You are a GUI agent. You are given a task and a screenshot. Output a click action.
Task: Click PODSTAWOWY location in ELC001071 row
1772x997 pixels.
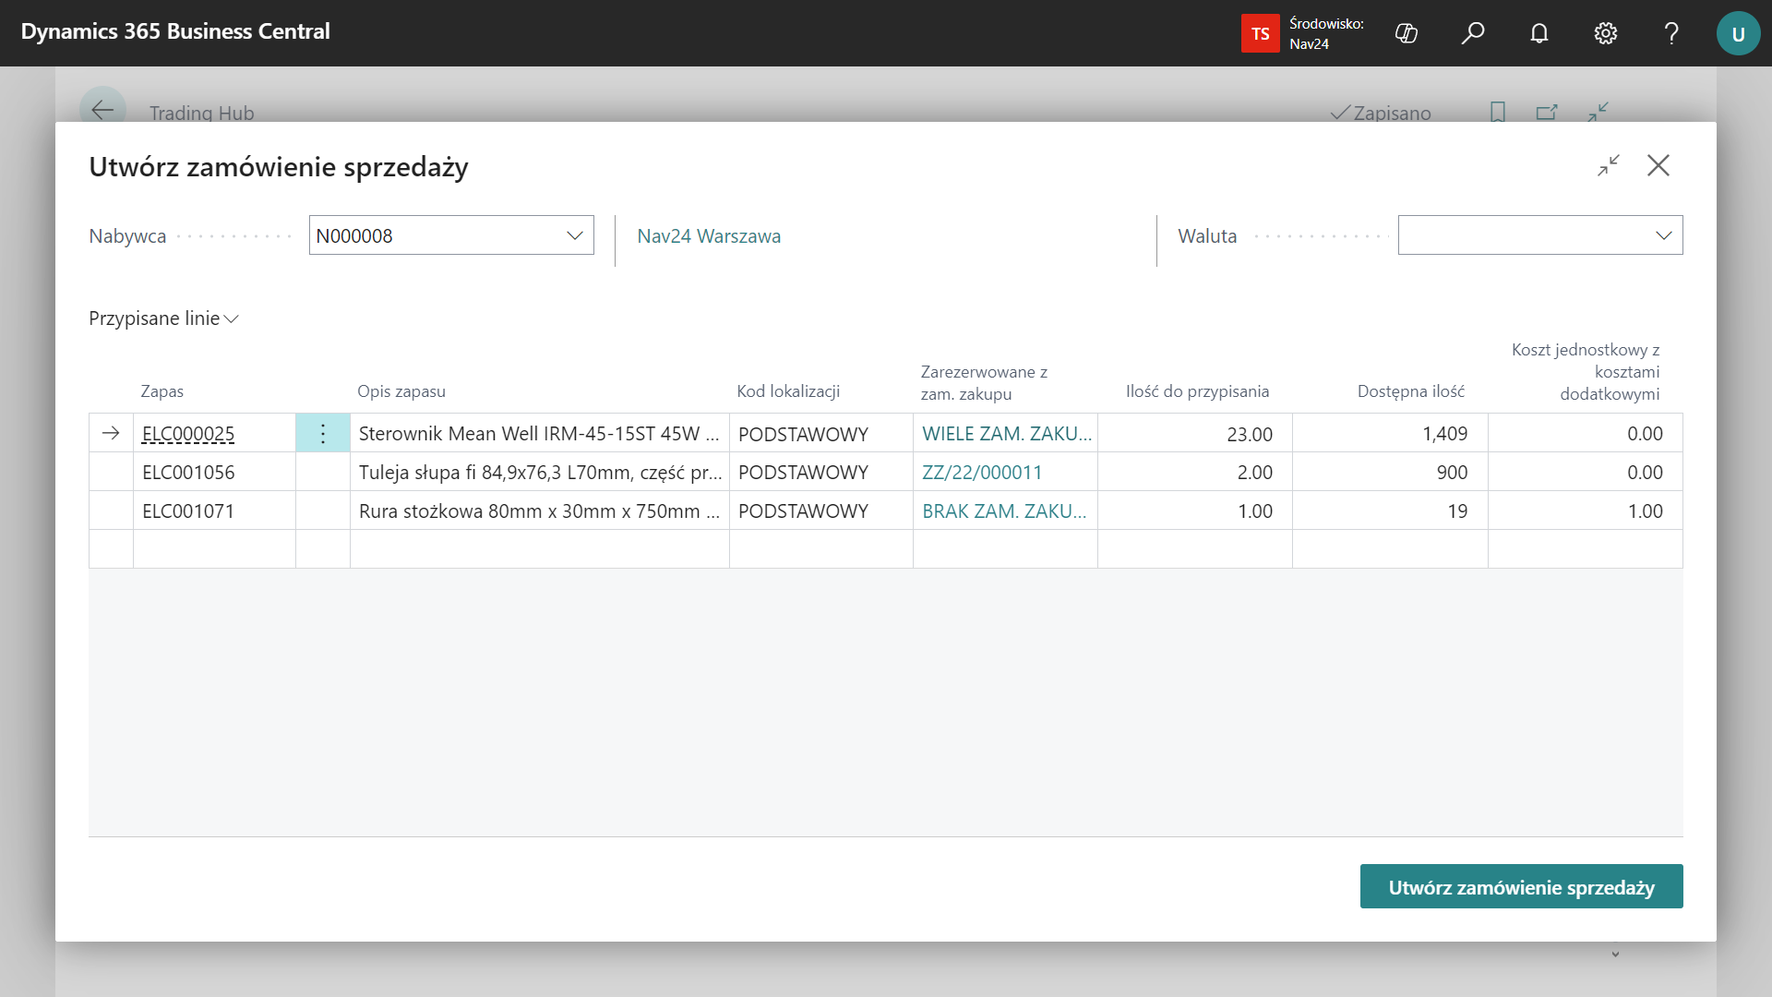tap(820, 511)
